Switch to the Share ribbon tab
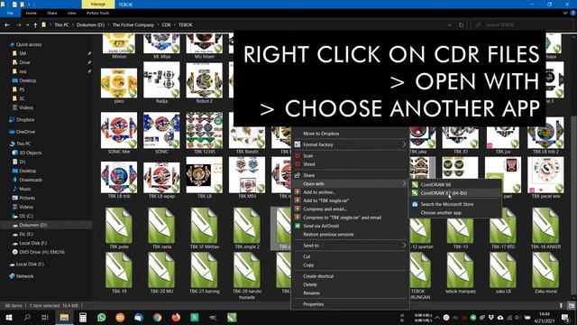This screenshot has width=577, height=325. [52, 13]
